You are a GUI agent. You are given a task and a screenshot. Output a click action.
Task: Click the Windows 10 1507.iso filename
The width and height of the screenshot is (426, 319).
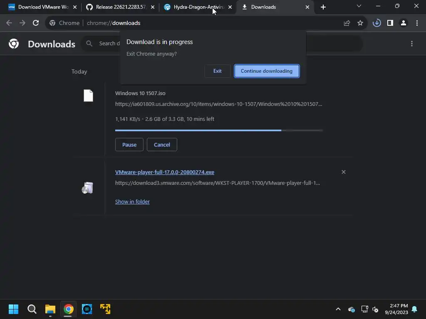click(x=140, y=93)
